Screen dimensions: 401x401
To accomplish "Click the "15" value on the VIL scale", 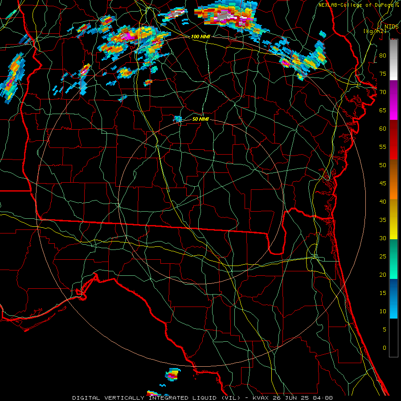I will click(x=383, y=293).
